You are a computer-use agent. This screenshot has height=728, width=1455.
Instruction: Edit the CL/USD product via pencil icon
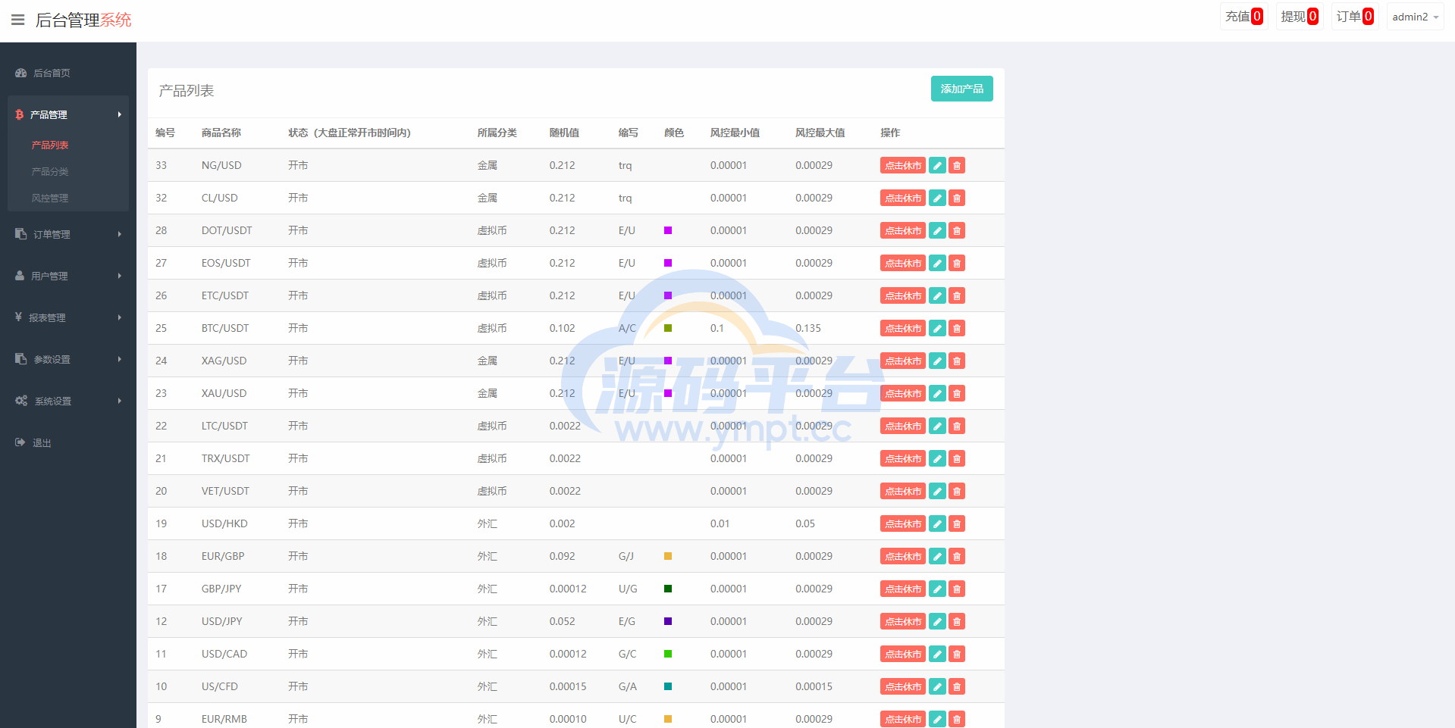coord(937,198)
